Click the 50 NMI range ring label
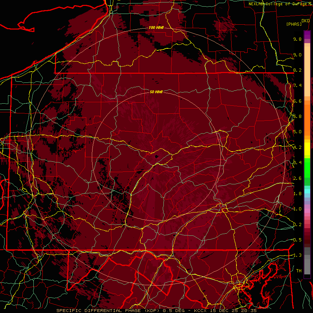This screenshot has width=313, height=313. (x=156, y=92)
